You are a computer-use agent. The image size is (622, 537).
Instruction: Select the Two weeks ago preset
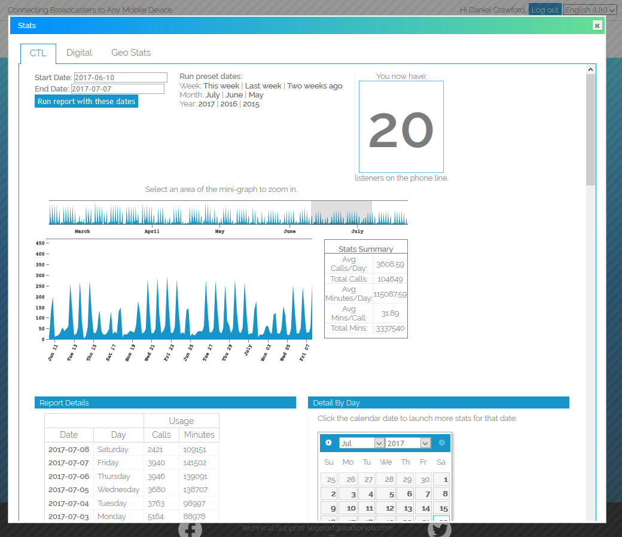pyautogui.click(x=315, y=86)
